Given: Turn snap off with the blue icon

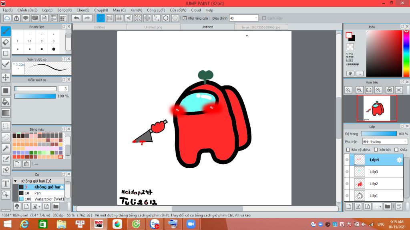Looking at the screenshot, I should coord(100,18).
